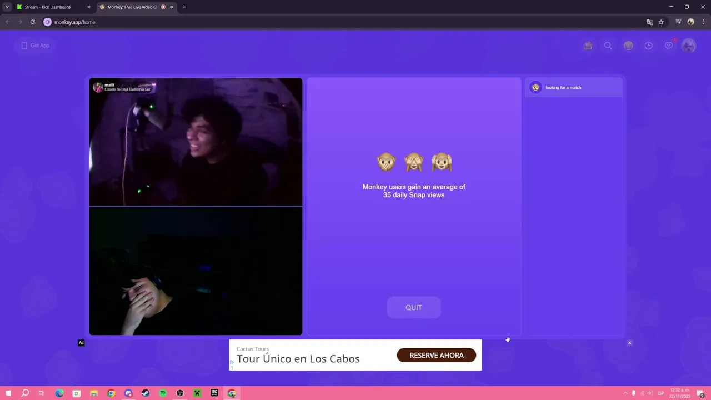Click the hear-no-evil monkey emoji
The height and width of the screenshot is (400, 711).
442,162
